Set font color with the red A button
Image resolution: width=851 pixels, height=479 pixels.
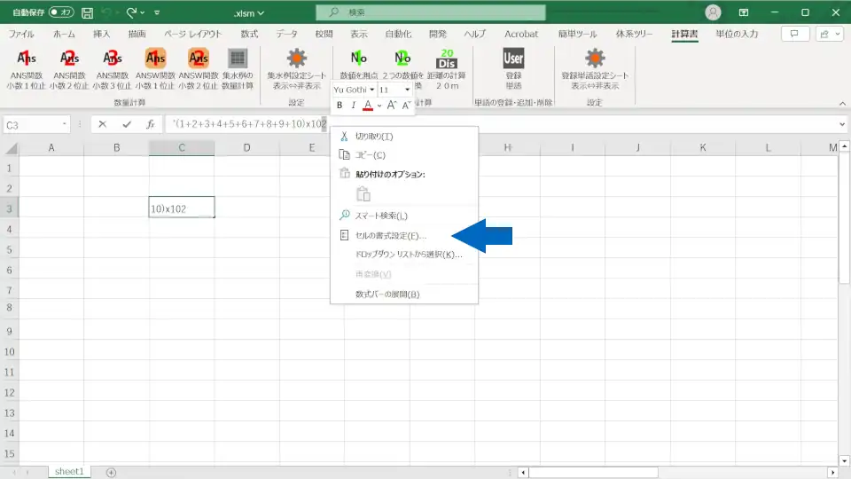point(368,106)
